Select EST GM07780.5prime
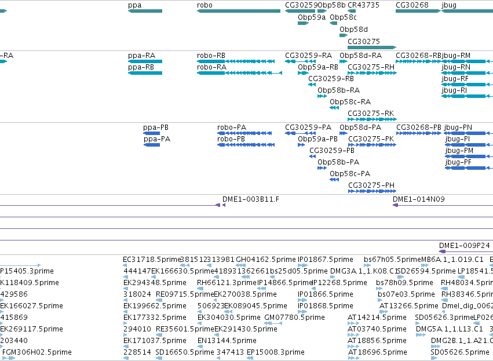The height and width of the screenshot is (361, 493). click(x=273, y=323)
